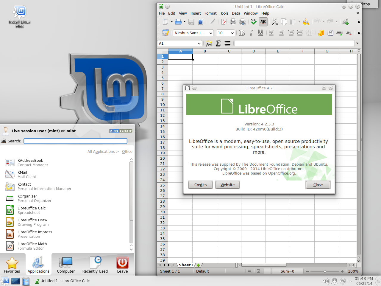Export directly as PDF
The width and height of the screenshot is (381, 286).
[224, 22]
